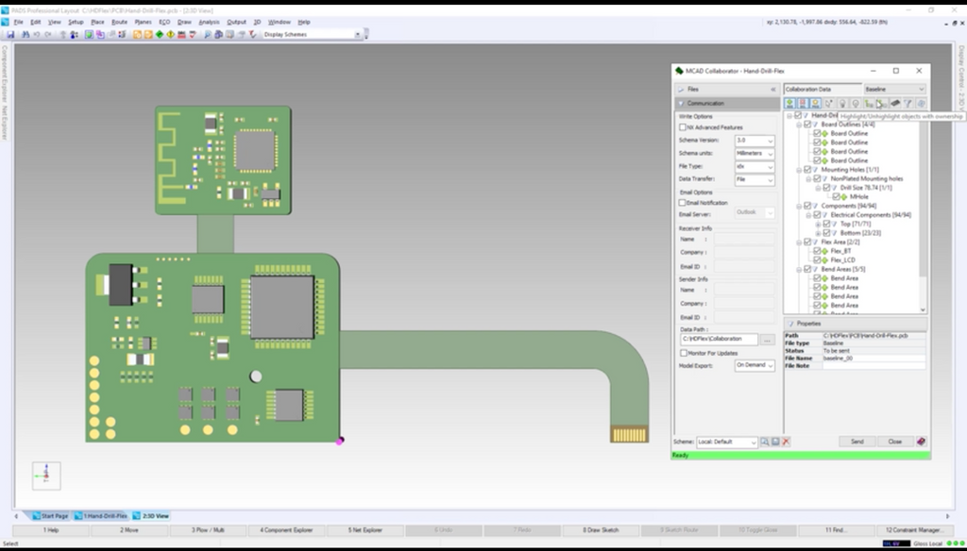Check the Monitor For Updates option
The height and width of the screenshot is (551, 967).
tap(683, 352)
